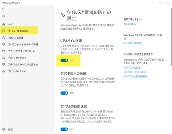This screenshot has width=172, height=134.
Task: Open the プライバシー ダッシュボード link
Action: (135, 72)
